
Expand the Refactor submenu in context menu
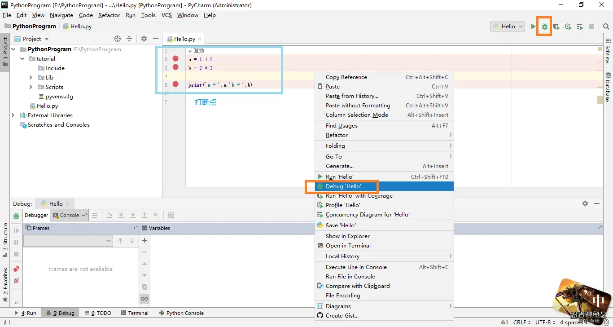click(384, 135)
